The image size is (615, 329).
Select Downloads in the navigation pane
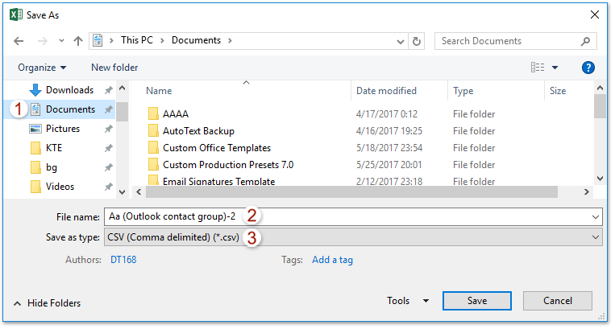69,90
